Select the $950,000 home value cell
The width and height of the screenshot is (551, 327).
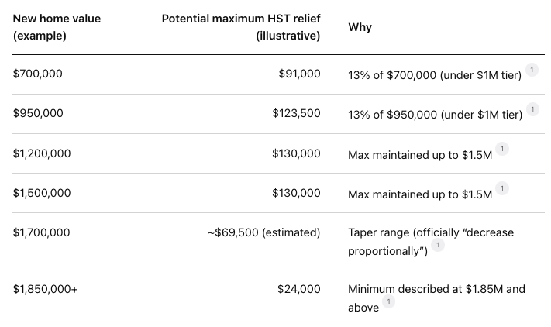(38, 113)
